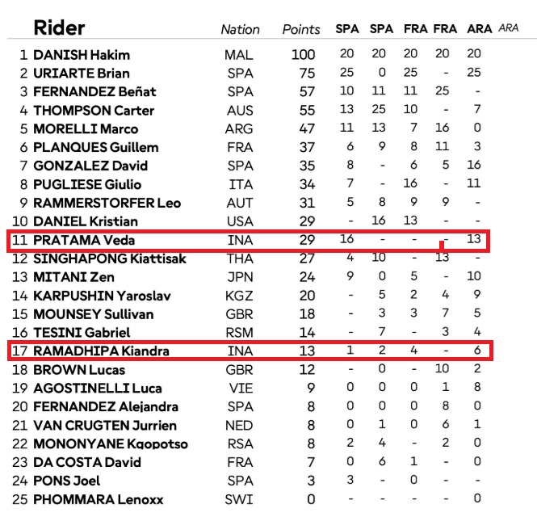The width and height of the screenshot is (537, 517).
Task: Select the first FRA race column header
Action: (x=415, y=29)
